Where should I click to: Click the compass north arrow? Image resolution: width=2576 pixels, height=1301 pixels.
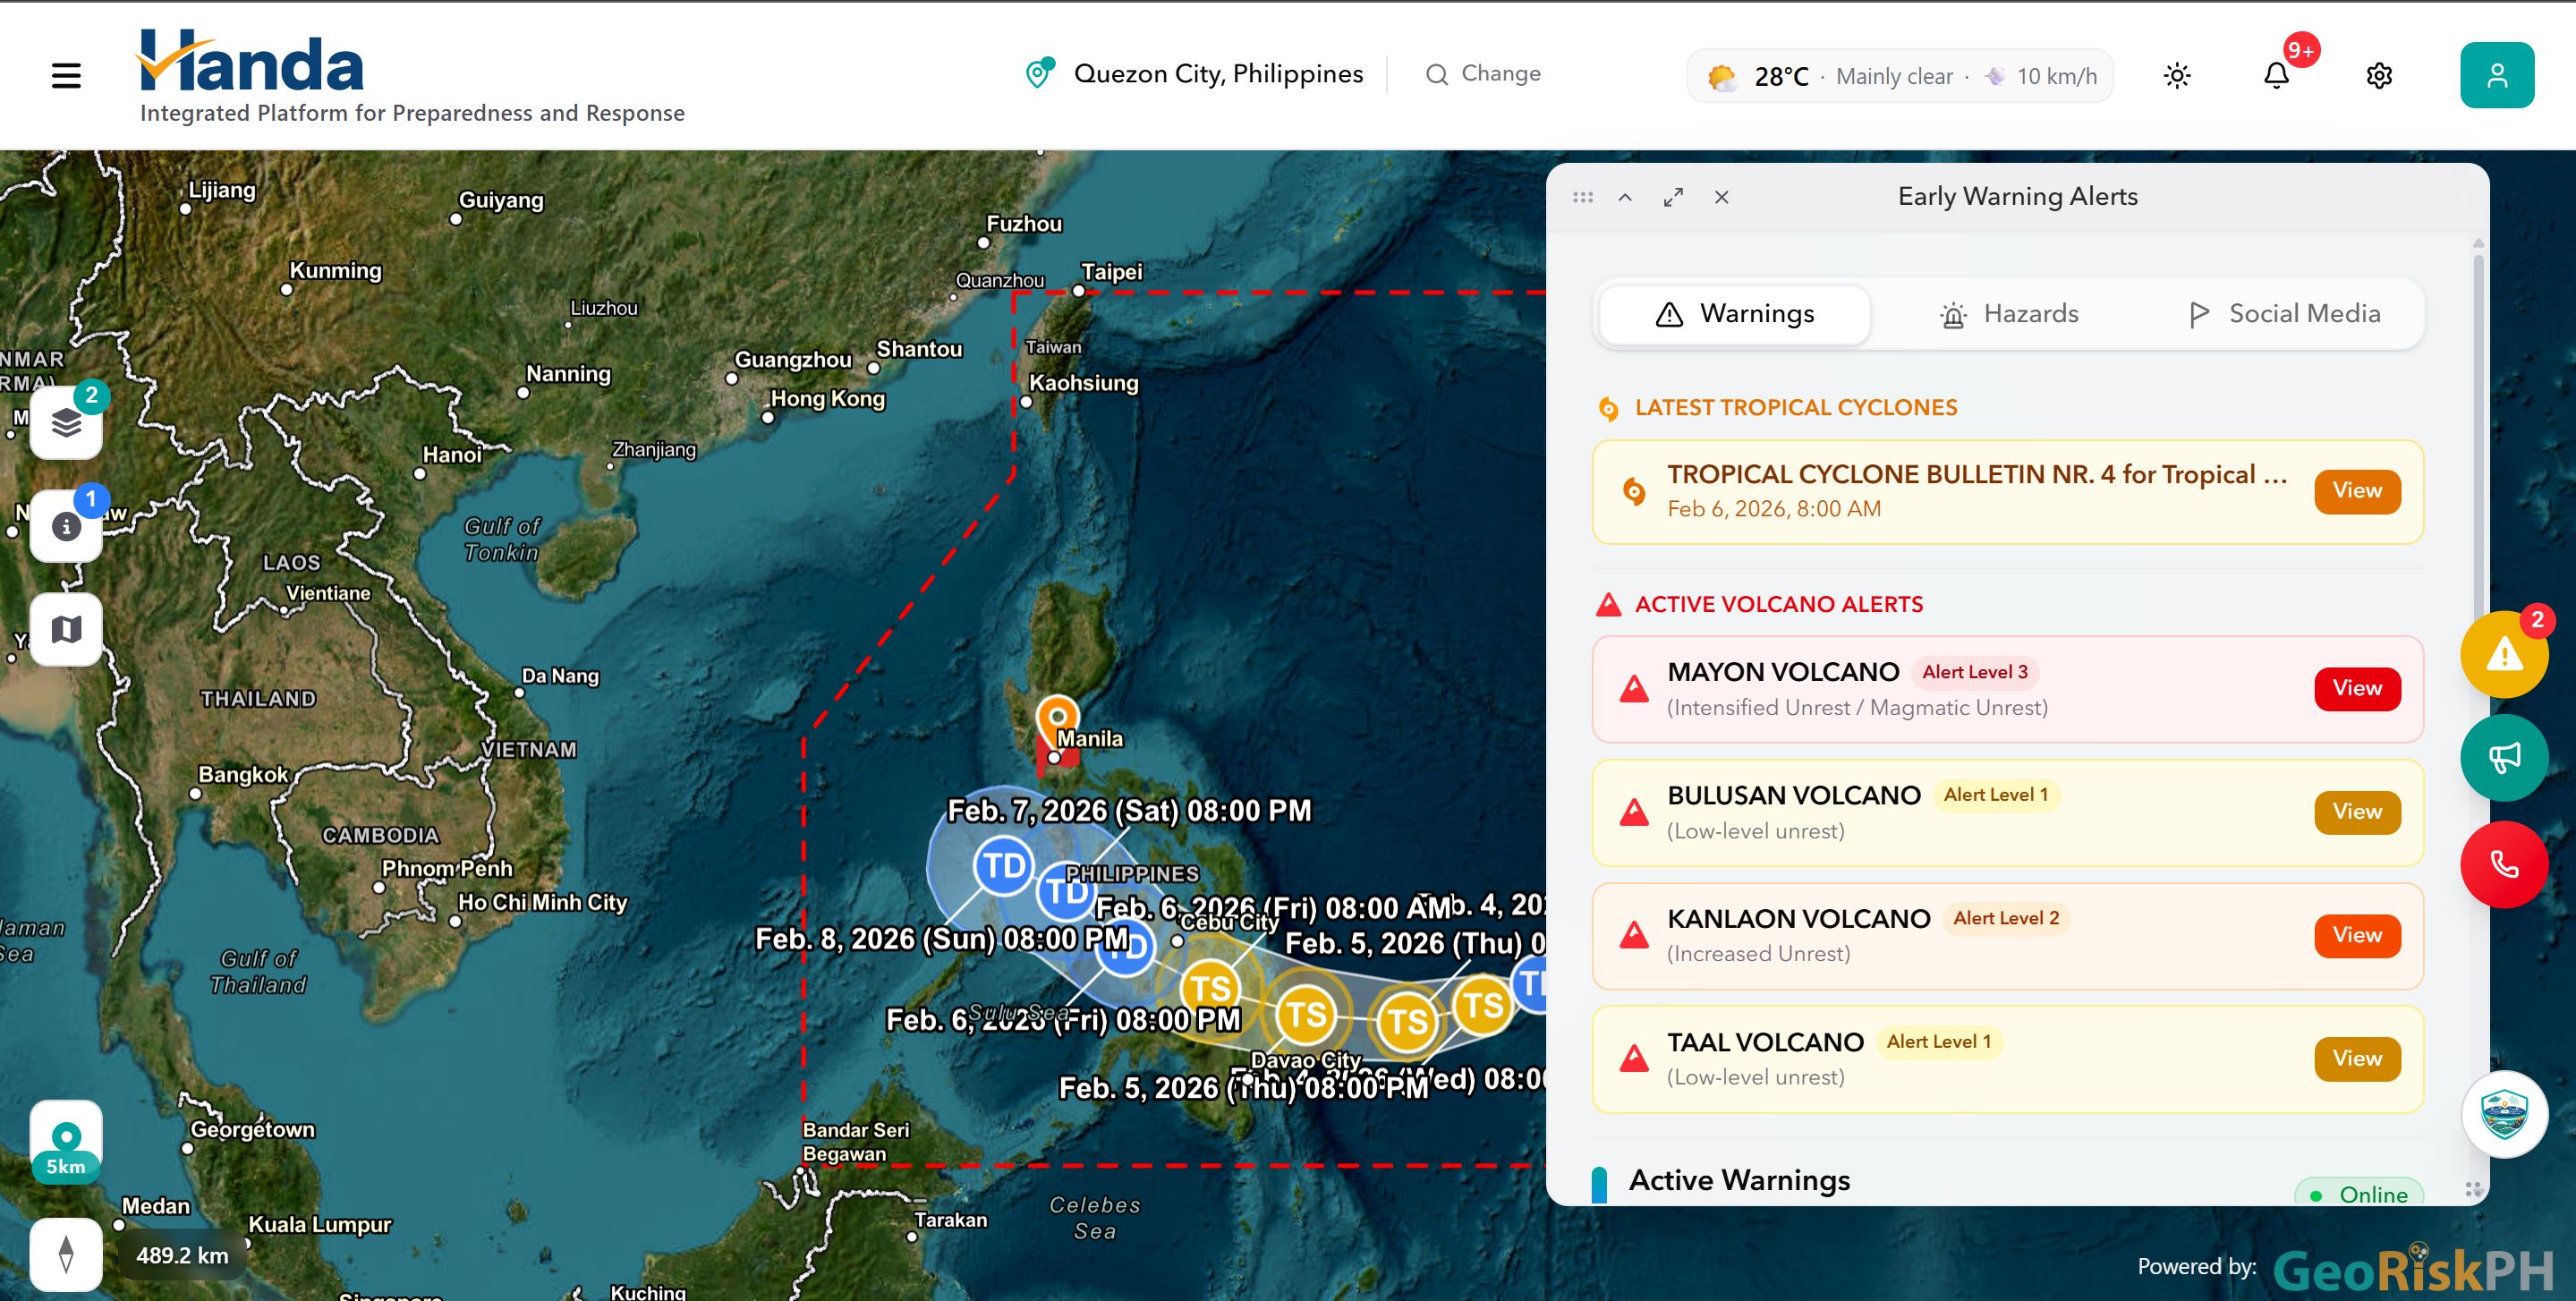[66, 1254]
